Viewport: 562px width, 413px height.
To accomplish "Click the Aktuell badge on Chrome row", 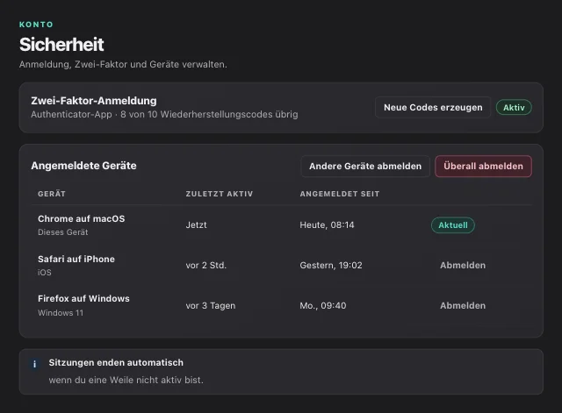I will click(x=453, y=225).
